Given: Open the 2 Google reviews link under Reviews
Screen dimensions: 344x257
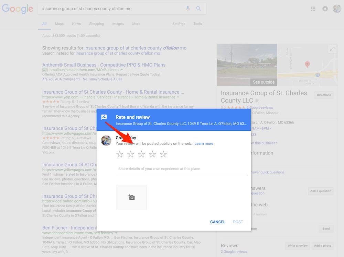Looking at the screenshot, I should (x=234, y=252).
